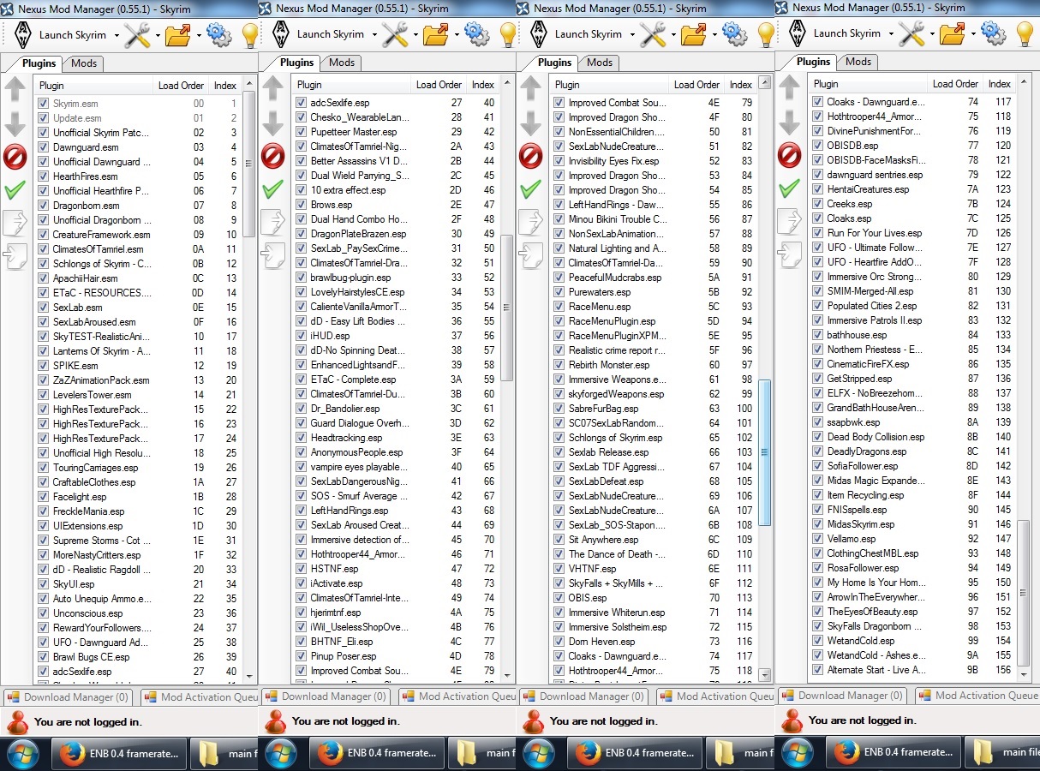The height and width of the screenshot is (771, 1040).
Task: Expand tools dropdown arrow in leftmost window
Action: coord(158,36)
